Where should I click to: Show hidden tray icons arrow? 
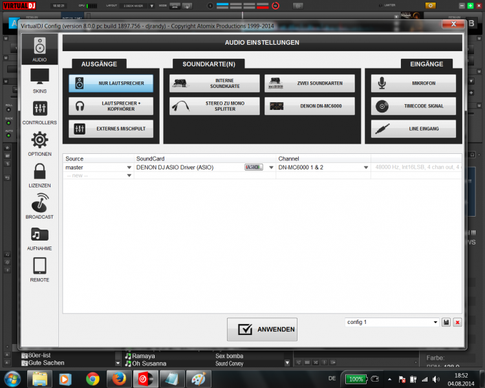(x=389, y=380)
